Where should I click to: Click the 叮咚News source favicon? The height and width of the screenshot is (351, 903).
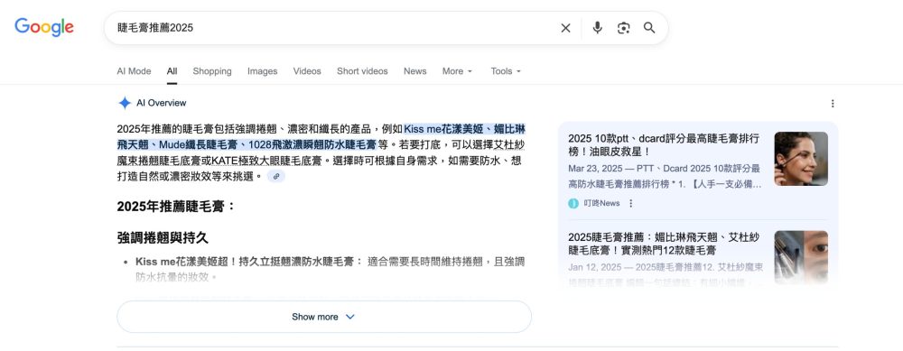(573, 203)
